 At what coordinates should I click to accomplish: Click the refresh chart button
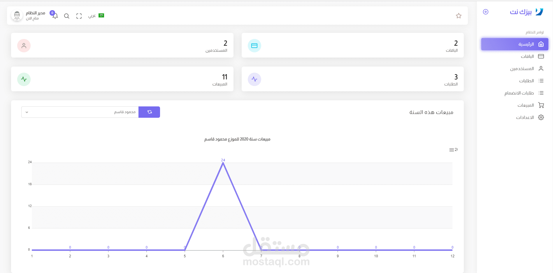(149, 112)
